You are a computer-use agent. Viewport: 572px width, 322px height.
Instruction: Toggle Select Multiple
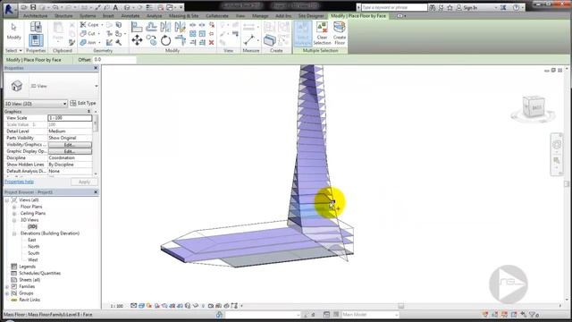click(x=303, y=33)
